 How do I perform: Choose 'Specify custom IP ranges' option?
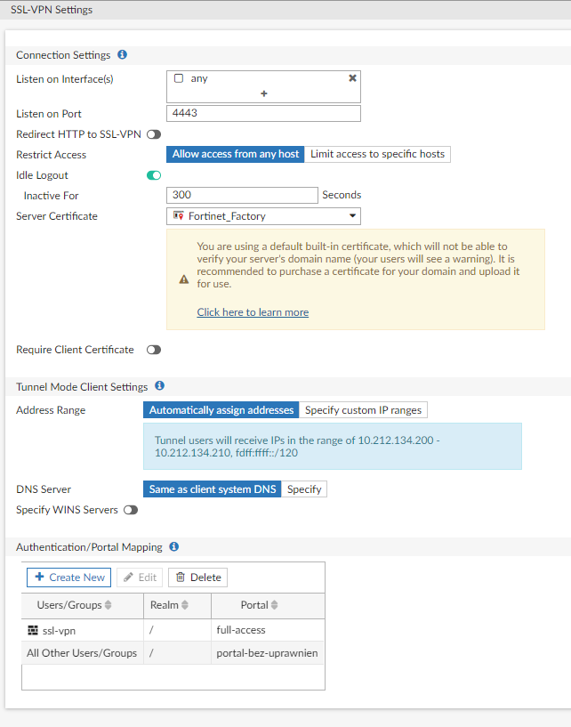363,410
